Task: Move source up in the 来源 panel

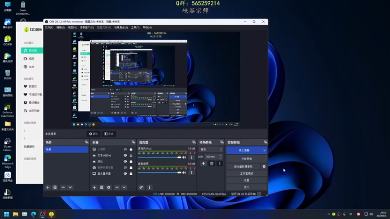Action: point(117,187)
